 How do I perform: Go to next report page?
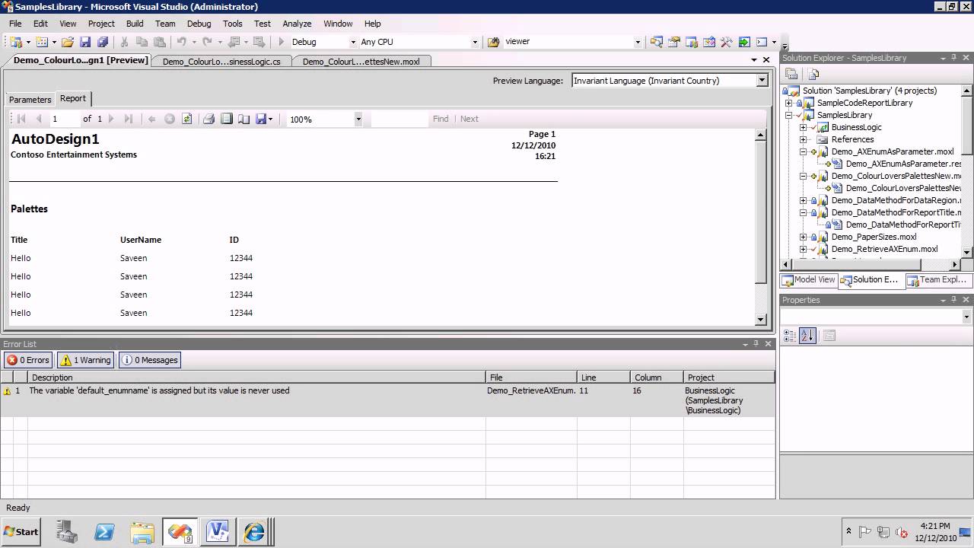point(111,119)
